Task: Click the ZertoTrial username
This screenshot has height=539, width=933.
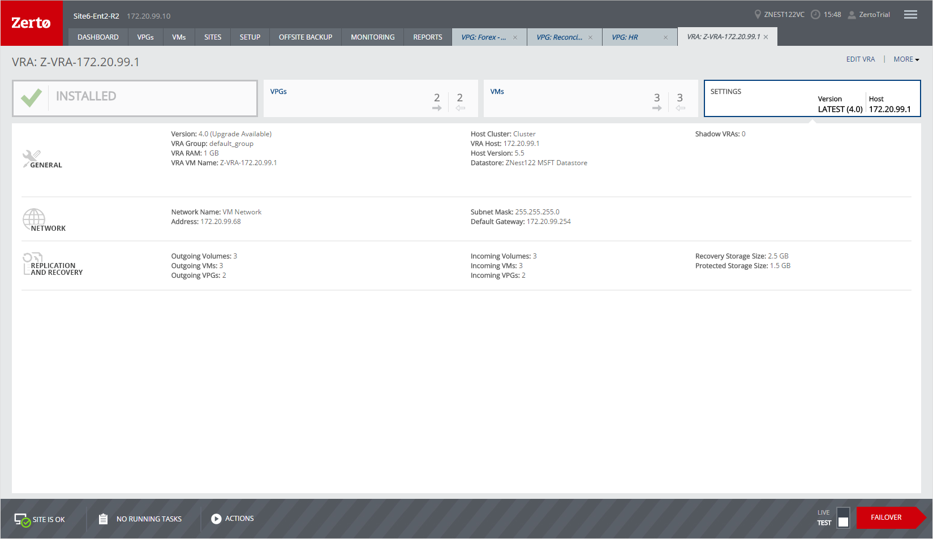Action: point(875,15)
